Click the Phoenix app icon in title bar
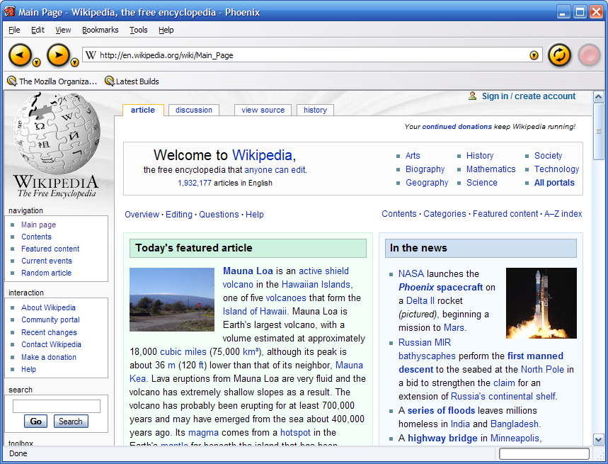Viewport: 608px width, 464px height. coord(10,12)
